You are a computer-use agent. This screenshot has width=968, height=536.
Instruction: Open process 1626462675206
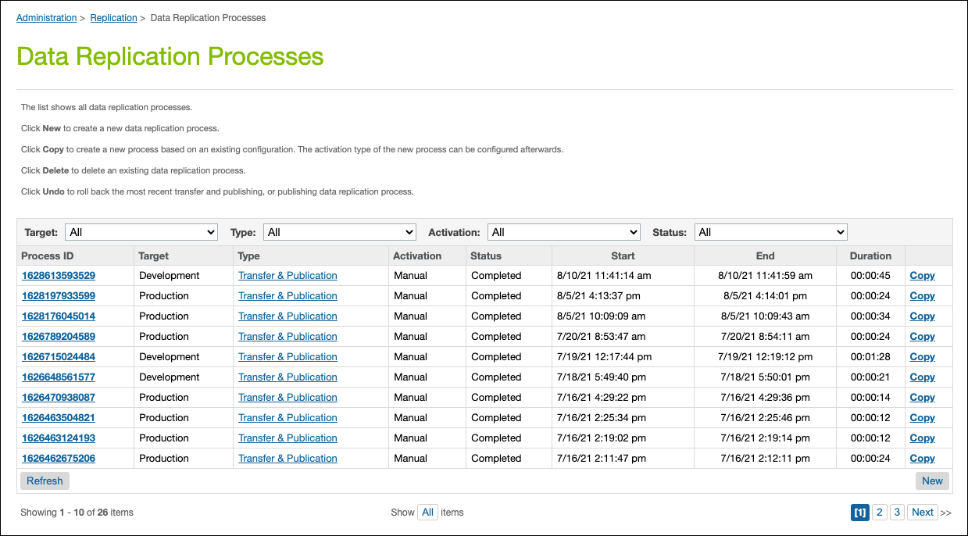coord(59,459)
